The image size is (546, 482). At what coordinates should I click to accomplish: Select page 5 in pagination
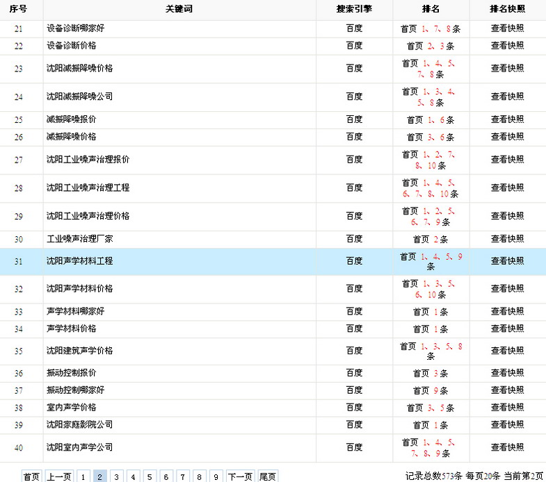click(150, 476)
